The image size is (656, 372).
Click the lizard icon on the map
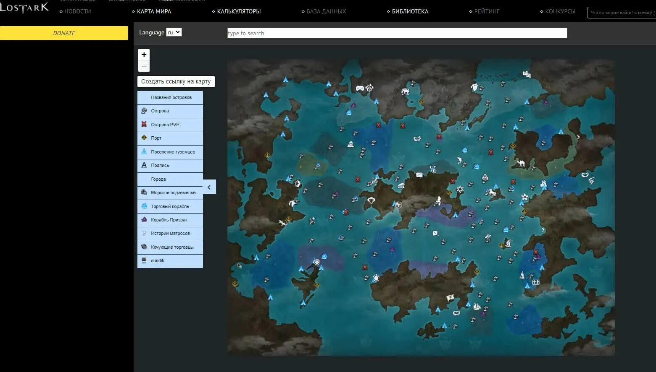(283, 222)
